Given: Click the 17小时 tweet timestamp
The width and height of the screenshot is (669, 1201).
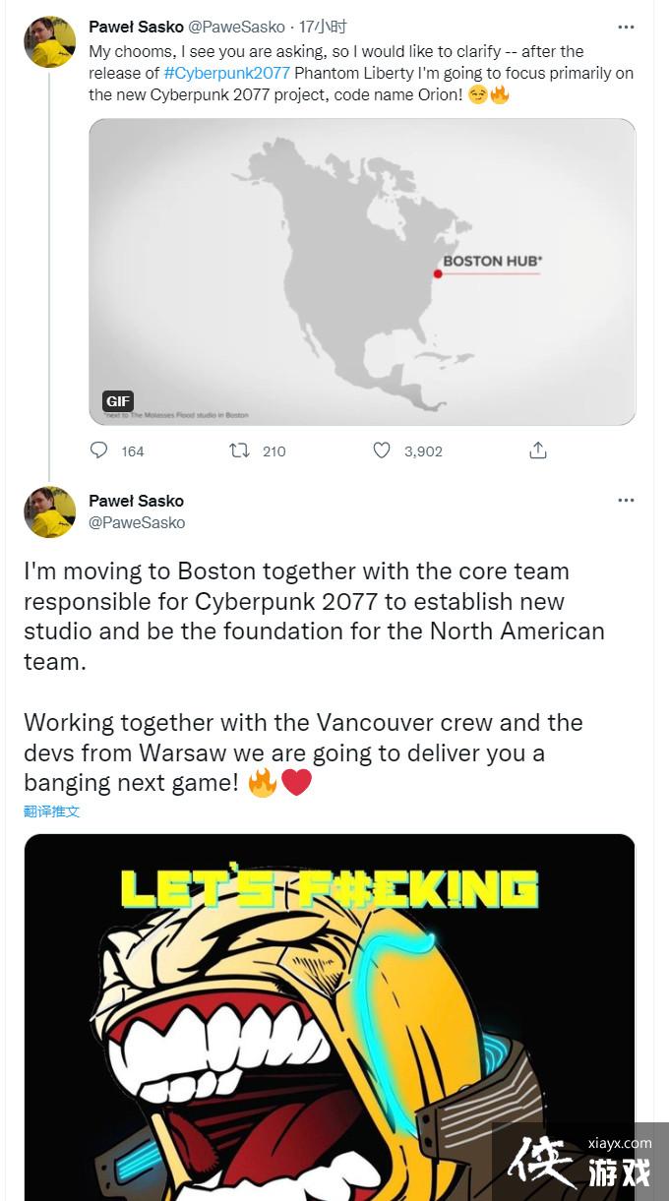Looking at the screenshot, I should click(x=324, y=27).
